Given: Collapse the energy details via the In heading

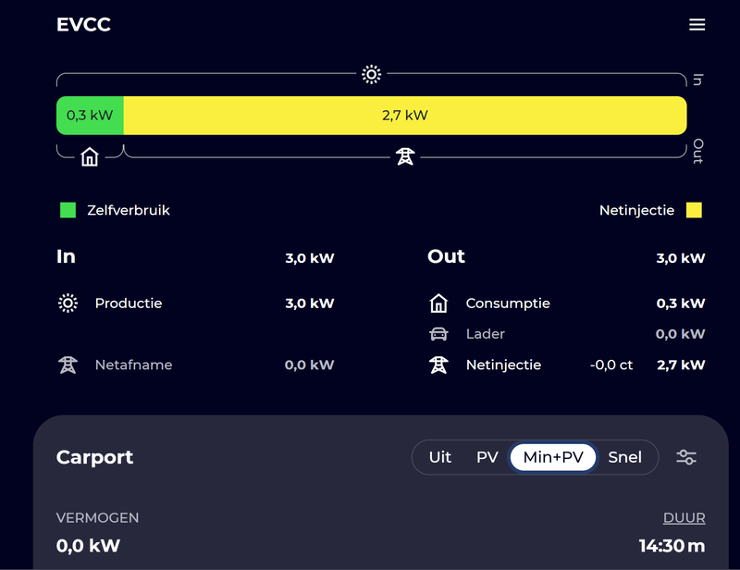Looking at the screenshot, I should point(66,256).
